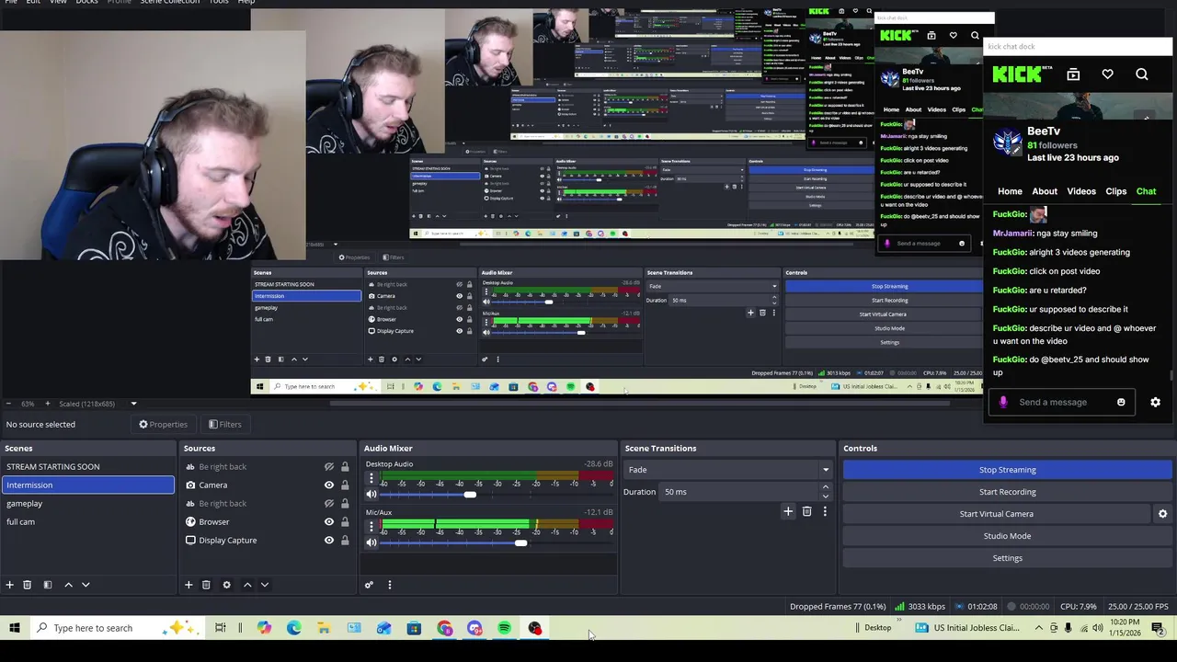Remove selected source using trash icon
This screenshot has height=662, width=1177.
pyautogui.click(x=206, y=585)
